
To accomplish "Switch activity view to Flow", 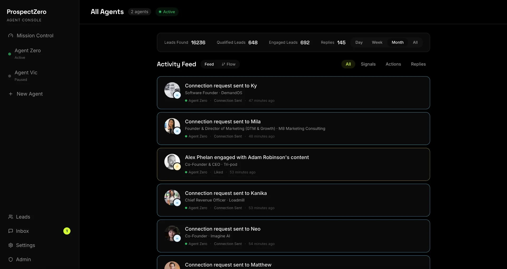I will click(229, 64).
